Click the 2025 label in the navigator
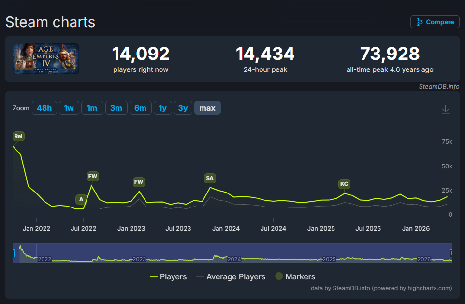Screen dimensions: 465x304 [x=329, y=259]
